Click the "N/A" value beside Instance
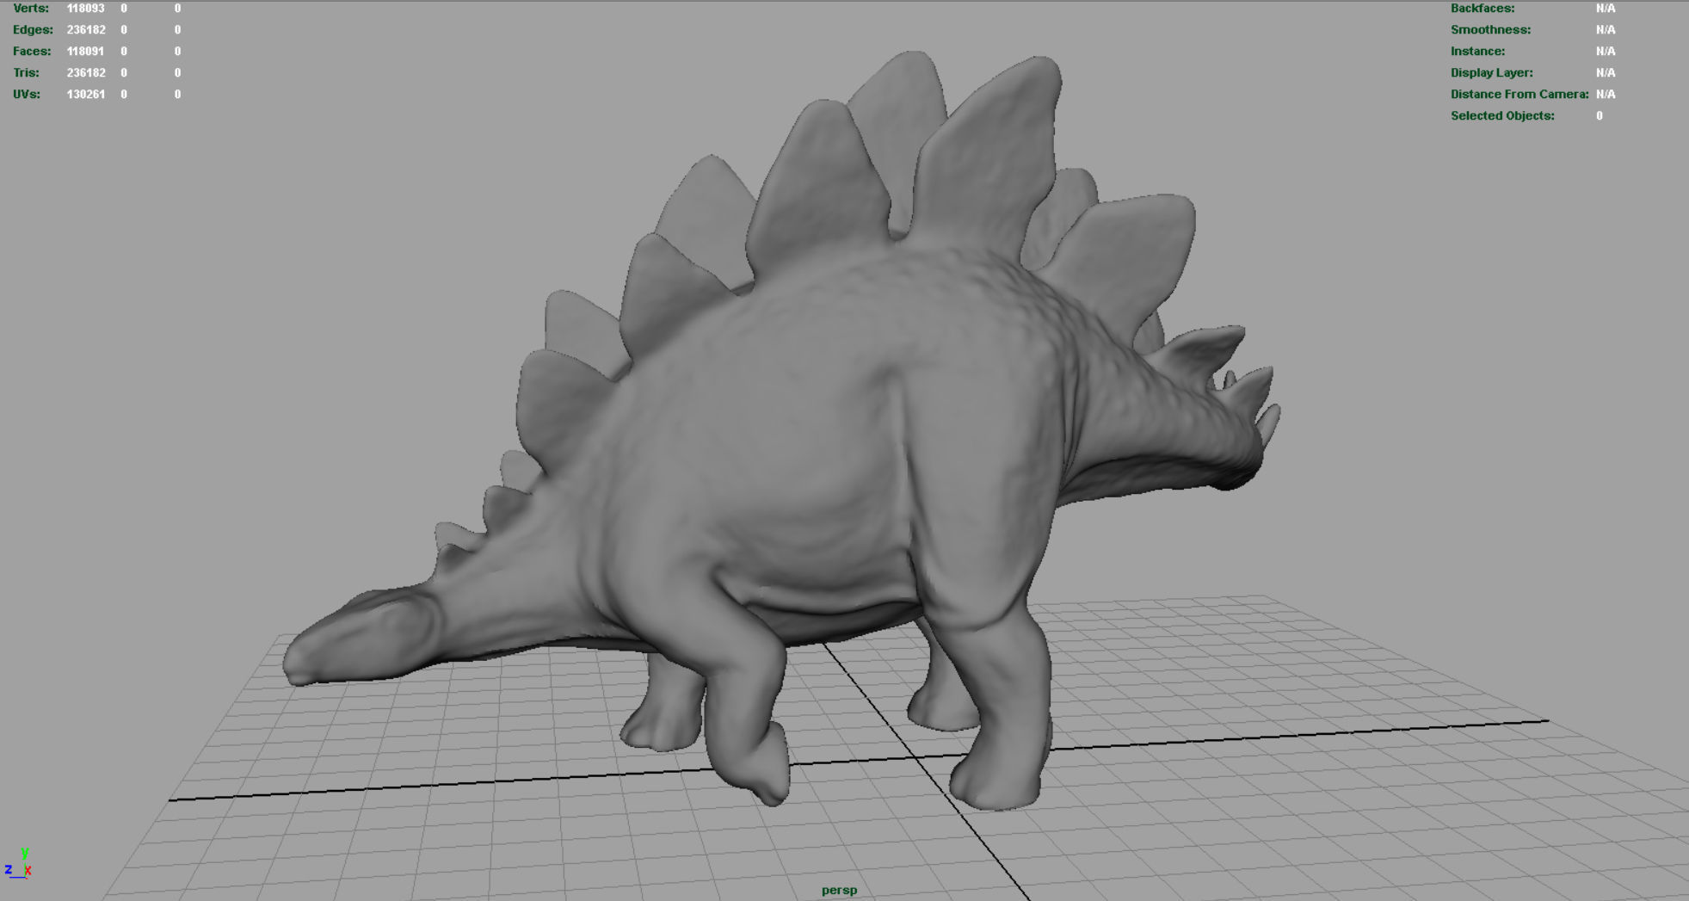1689x901 pixels. pyautogui.click(x=1606, y=52)
